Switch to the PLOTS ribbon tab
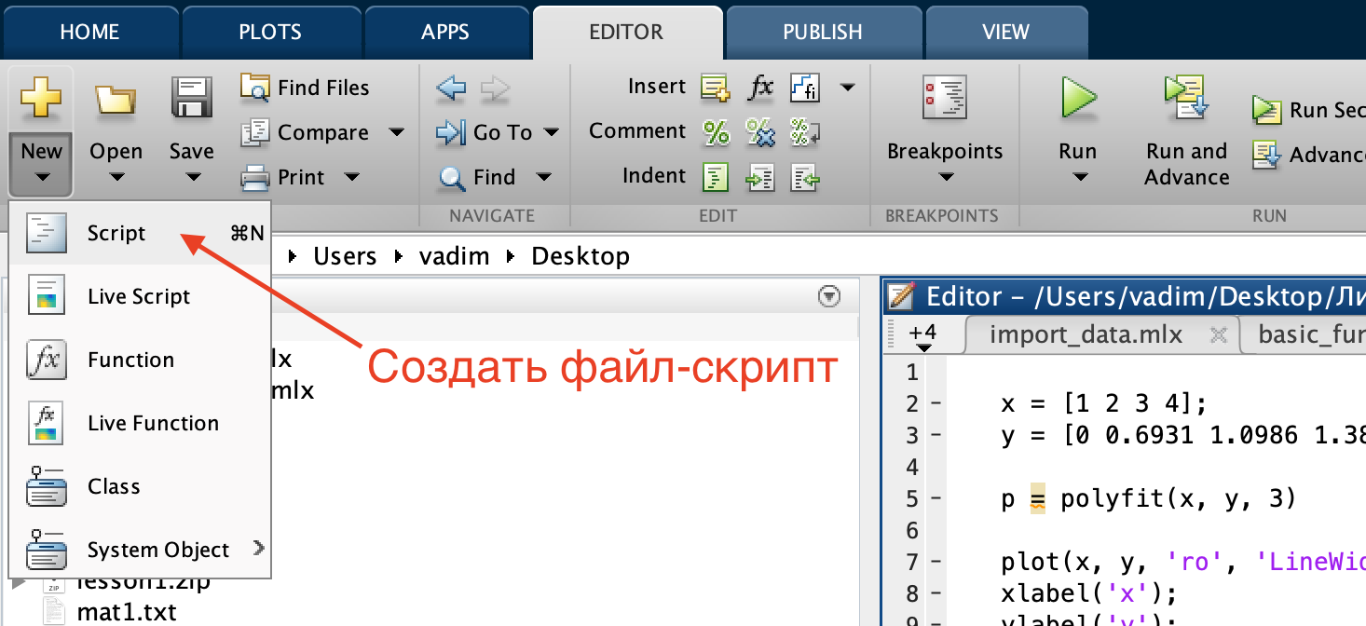 point(270,32)
